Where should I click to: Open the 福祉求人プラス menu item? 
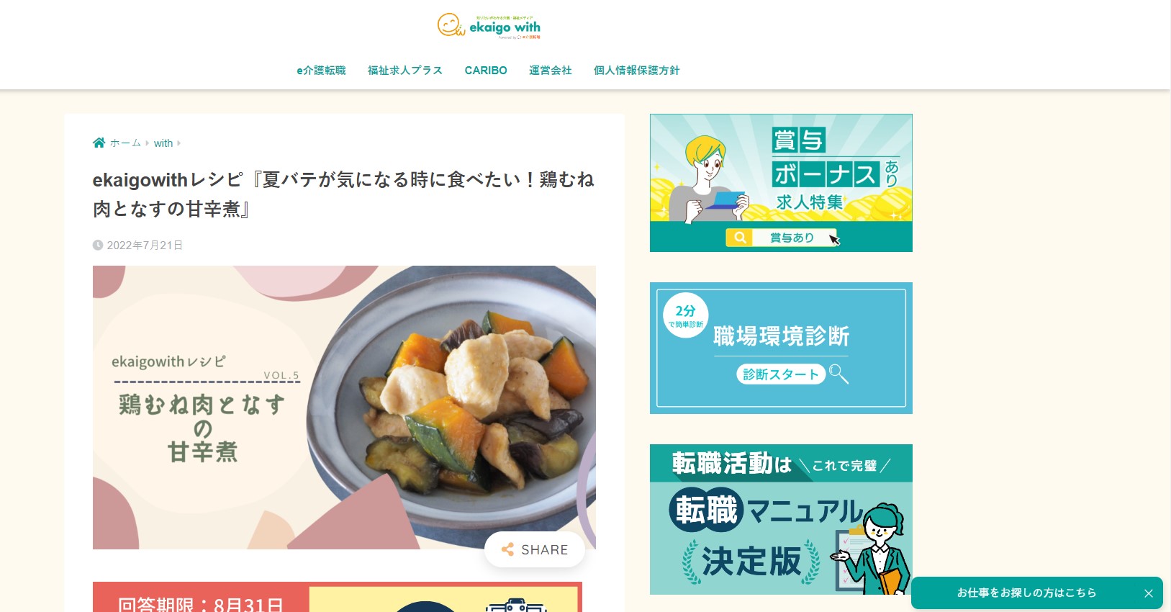405,71
